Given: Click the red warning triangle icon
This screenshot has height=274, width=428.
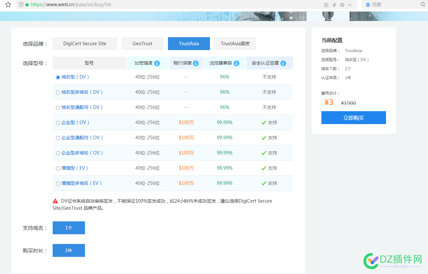Looking at the screenshot, I should 55,201.
